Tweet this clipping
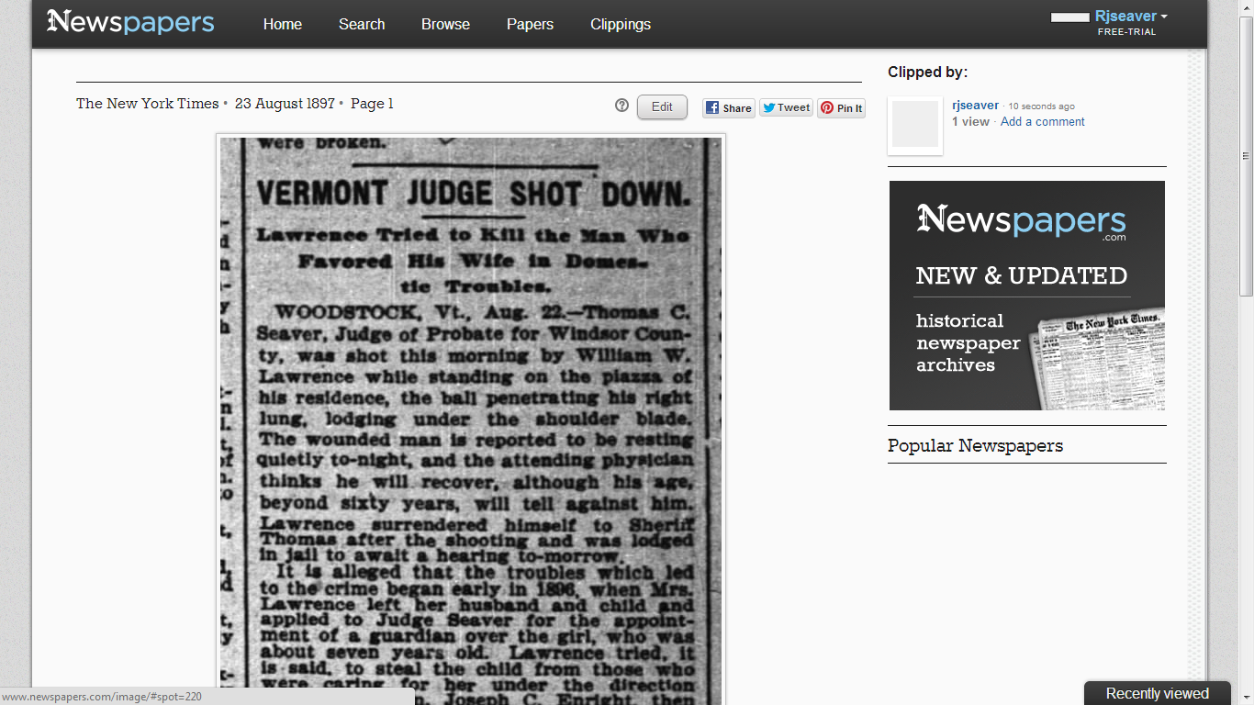The image size is (1254, 705). tap(786, 107)
